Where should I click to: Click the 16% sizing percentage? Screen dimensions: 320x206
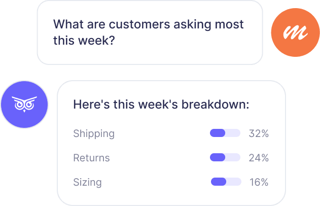(x=259, y=182)
